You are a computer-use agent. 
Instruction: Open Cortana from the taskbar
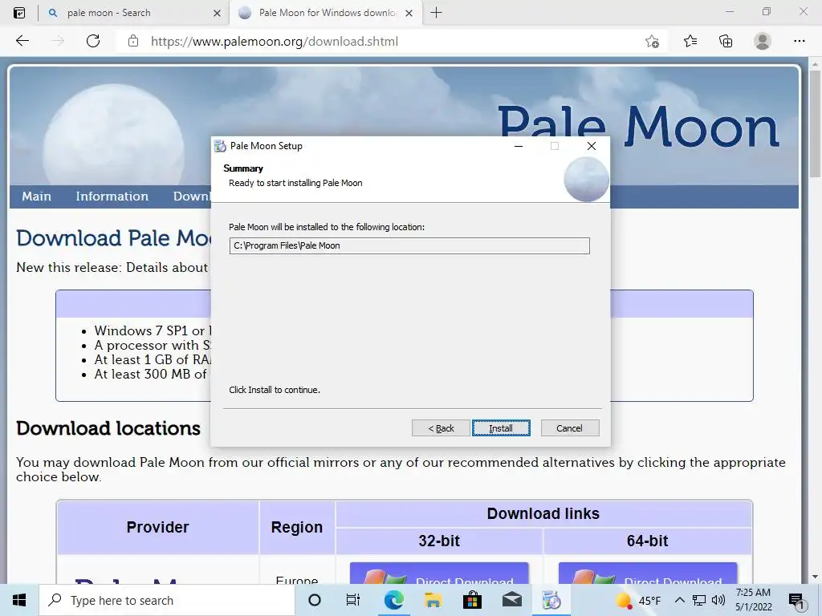point(315,600)
